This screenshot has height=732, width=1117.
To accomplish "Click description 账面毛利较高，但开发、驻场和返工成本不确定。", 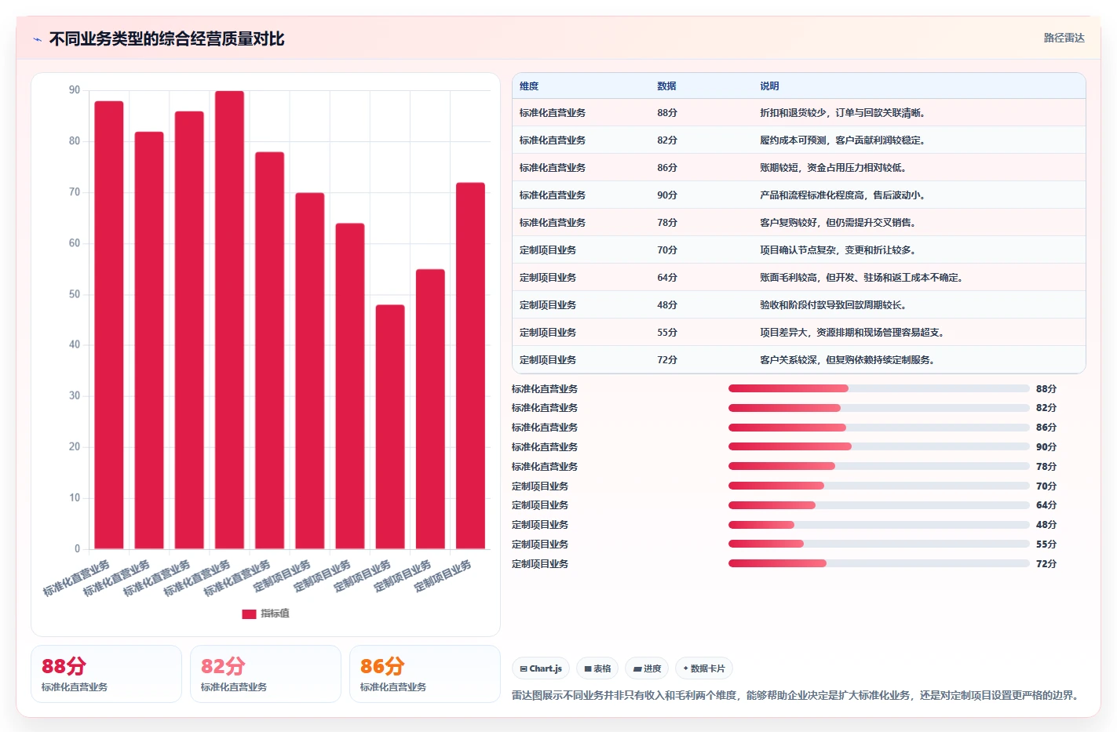I will pyautogui.click(x=863, y=278).
